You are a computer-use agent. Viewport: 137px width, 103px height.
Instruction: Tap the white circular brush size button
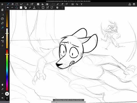click(7, 94)
